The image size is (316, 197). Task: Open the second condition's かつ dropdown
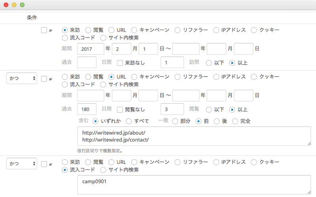(x=22, y=78)
